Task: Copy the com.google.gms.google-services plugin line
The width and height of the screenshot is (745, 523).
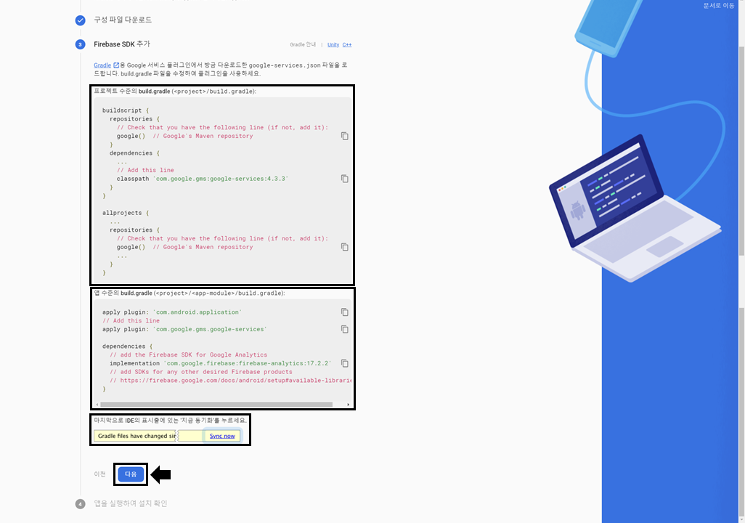Action: click(x=344, y=330)
